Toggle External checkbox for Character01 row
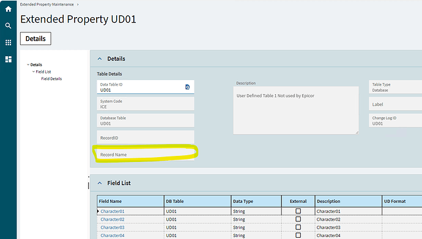The width and height of the screenshot is (422, 239). (x=298, y=211)
